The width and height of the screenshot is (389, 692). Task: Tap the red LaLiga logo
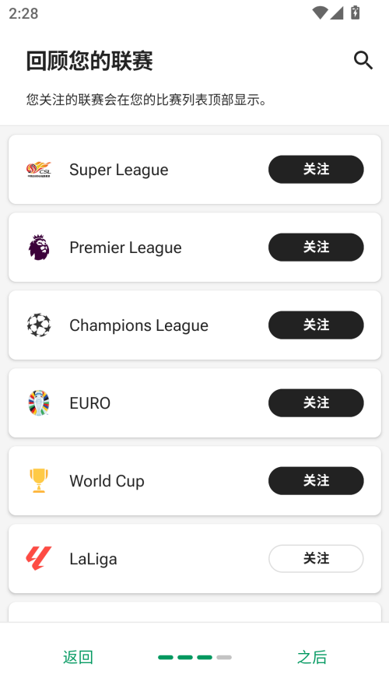39,558
